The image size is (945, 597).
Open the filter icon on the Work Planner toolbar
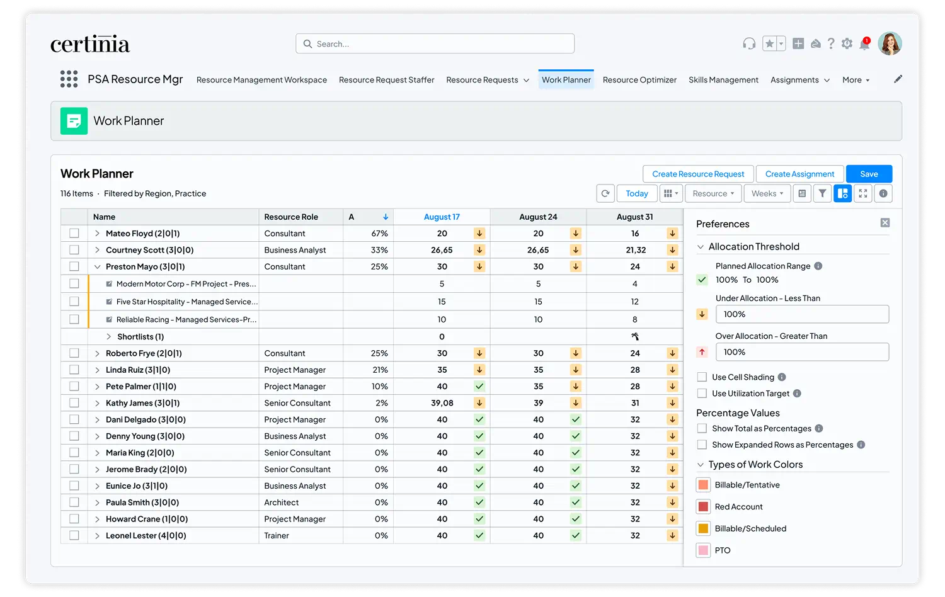(x=822, y=193)
